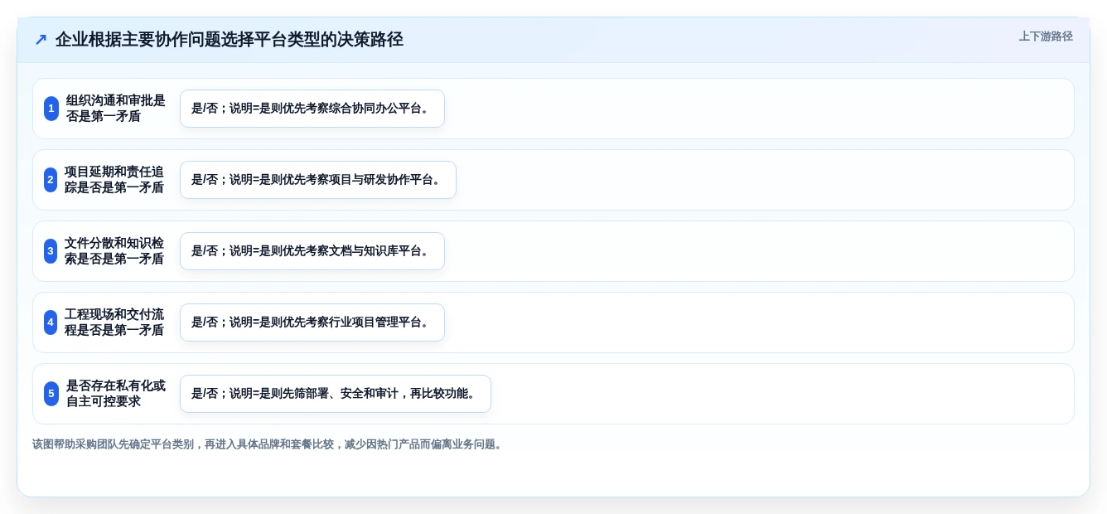Screen dimensions: 1107x514
Task: Click the step number 5 badge
Action: point(51,394)
